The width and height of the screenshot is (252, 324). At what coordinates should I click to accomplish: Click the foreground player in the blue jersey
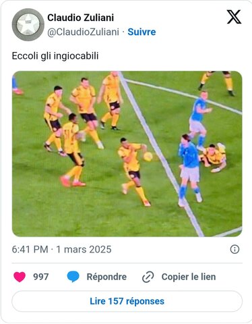tap(190, 170)
